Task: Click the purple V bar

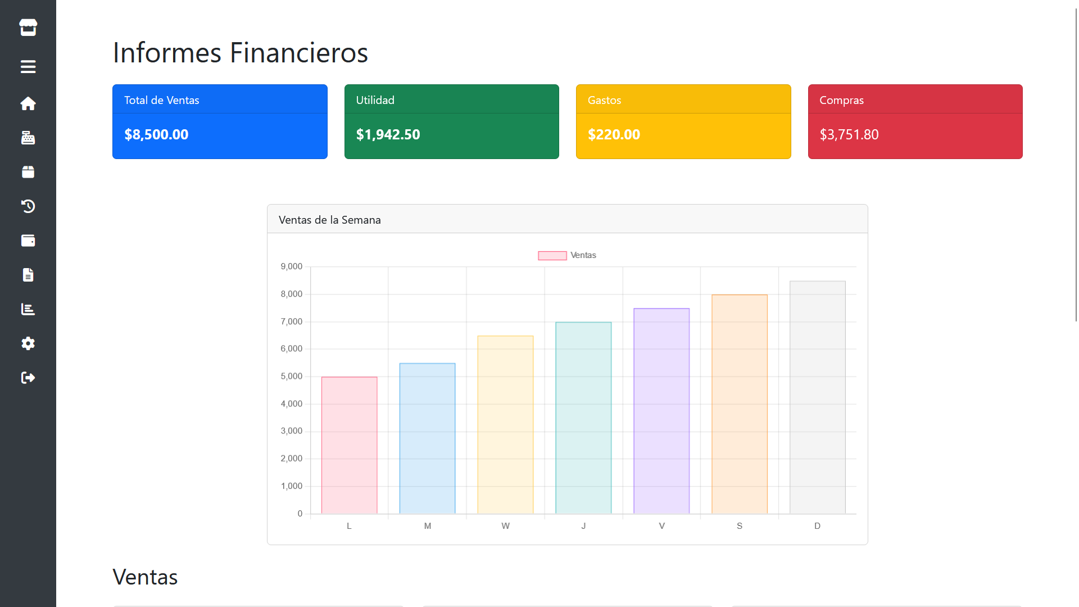Action: 661,411
